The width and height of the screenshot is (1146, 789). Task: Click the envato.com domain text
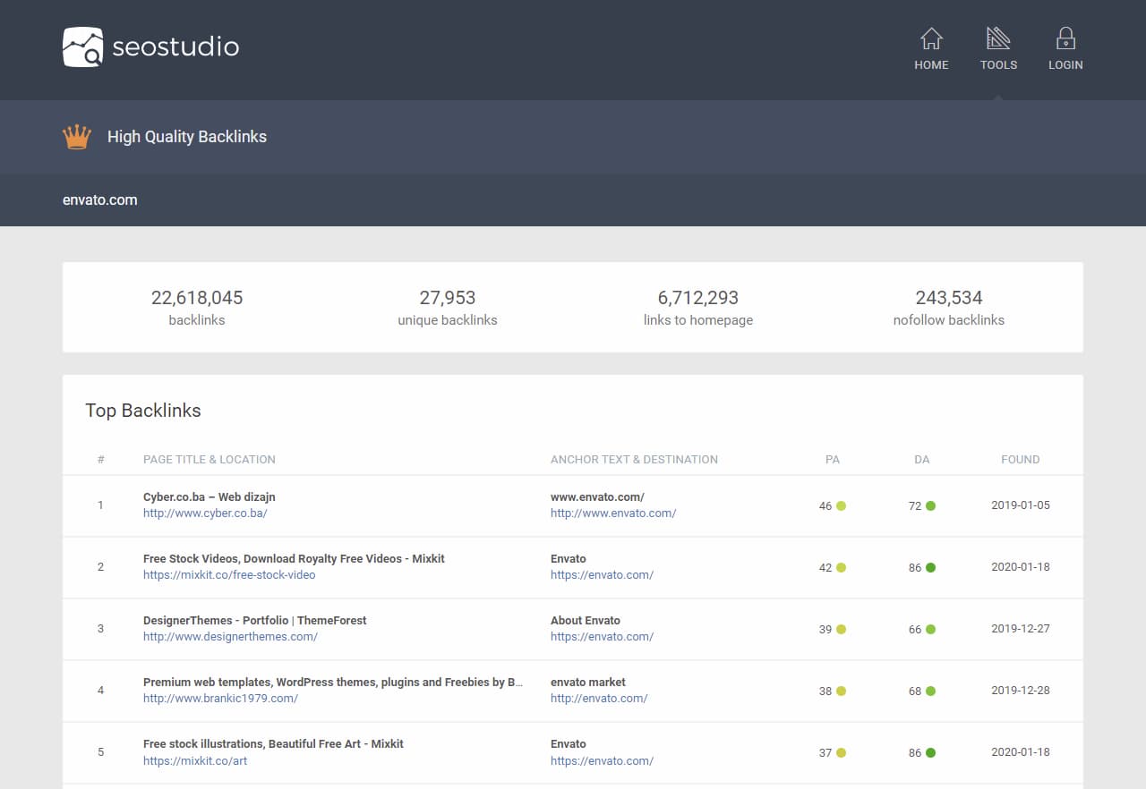100,199
